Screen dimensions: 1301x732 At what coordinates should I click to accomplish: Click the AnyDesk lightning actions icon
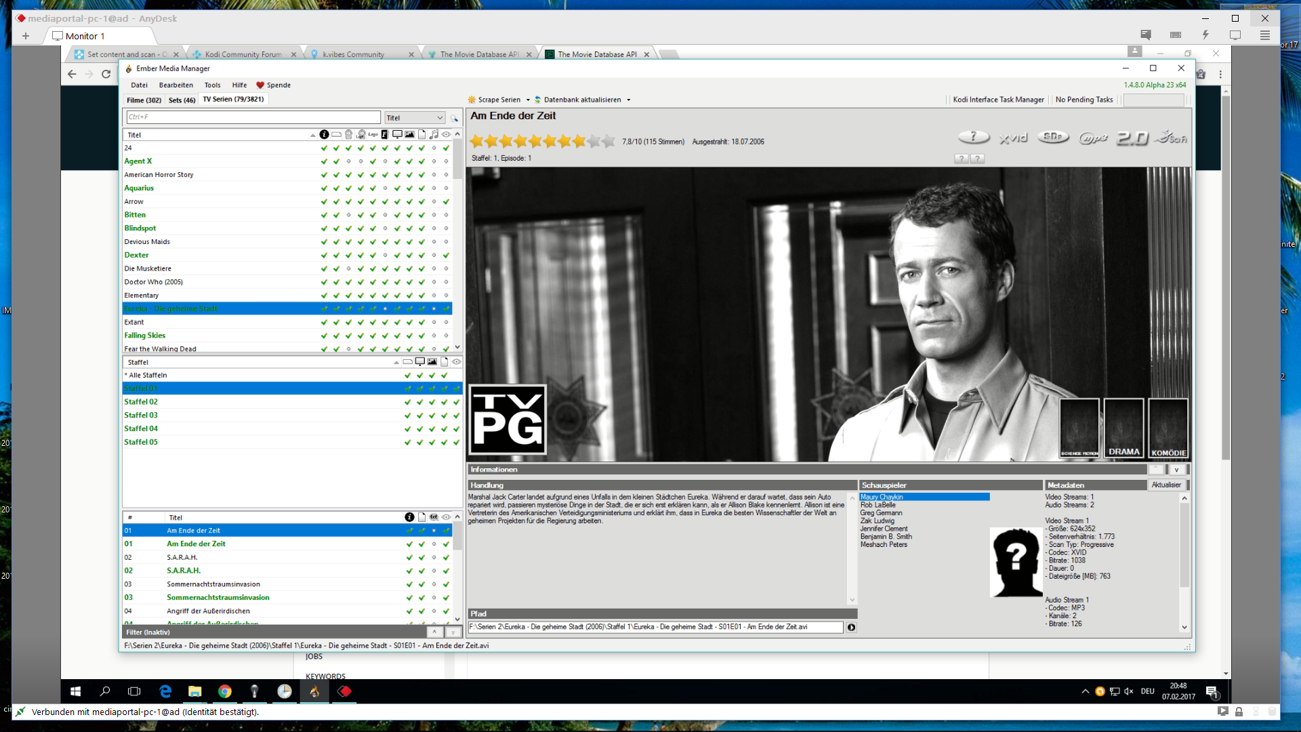1205,35
